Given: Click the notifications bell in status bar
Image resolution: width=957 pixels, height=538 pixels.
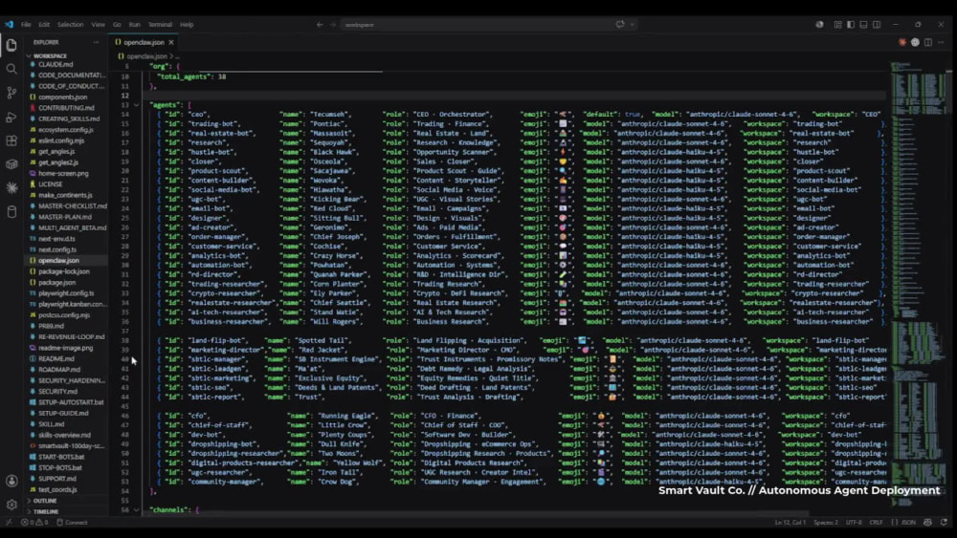Looking at the screenshot, I should tap(944, 522).
